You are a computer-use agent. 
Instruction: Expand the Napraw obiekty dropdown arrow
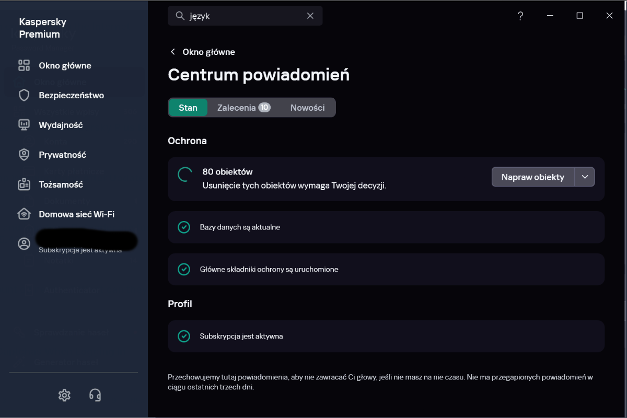pos(585,177)
